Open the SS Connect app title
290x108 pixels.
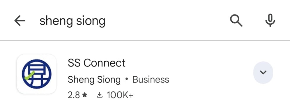(x=97, y=63)
